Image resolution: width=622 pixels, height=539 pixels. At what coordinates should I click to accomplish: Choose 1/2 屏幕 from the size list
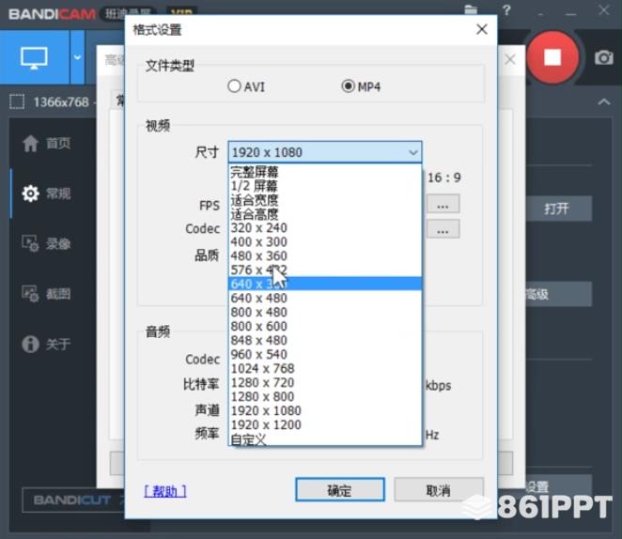point(325,186)
